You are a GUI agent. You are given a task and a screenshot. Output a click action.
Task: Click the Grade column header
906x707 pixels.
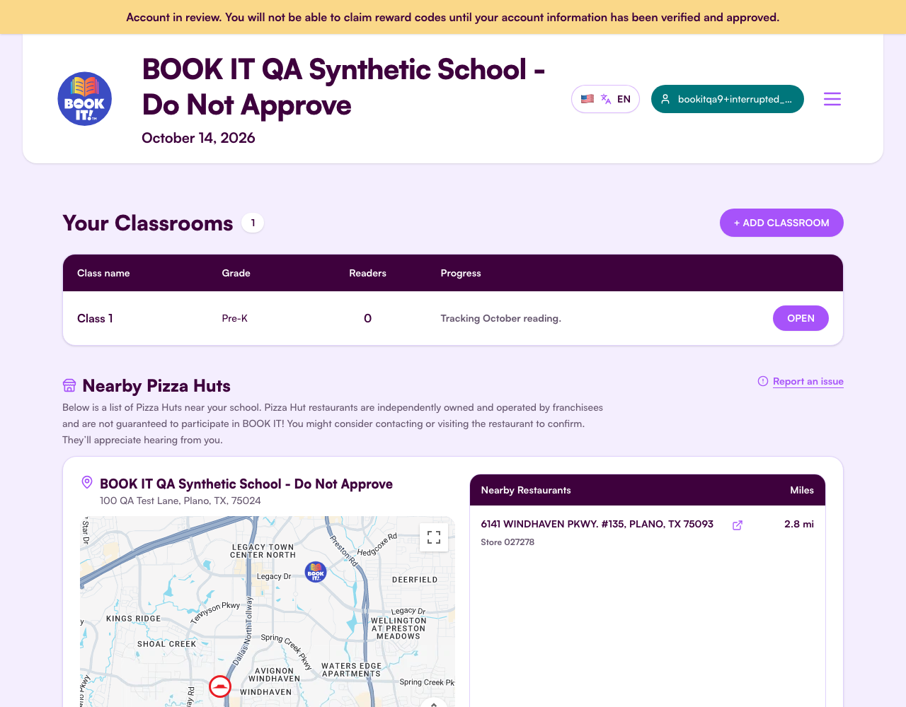coord(236,273)
